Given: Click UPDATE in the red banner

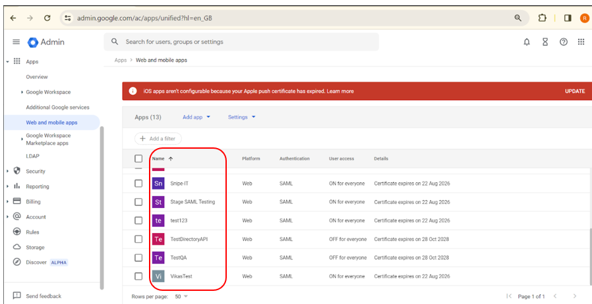Looking at the screenshot, I should 575,91.
